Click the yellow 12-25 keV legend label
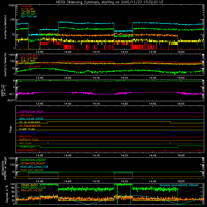 [x=28, y=11]
